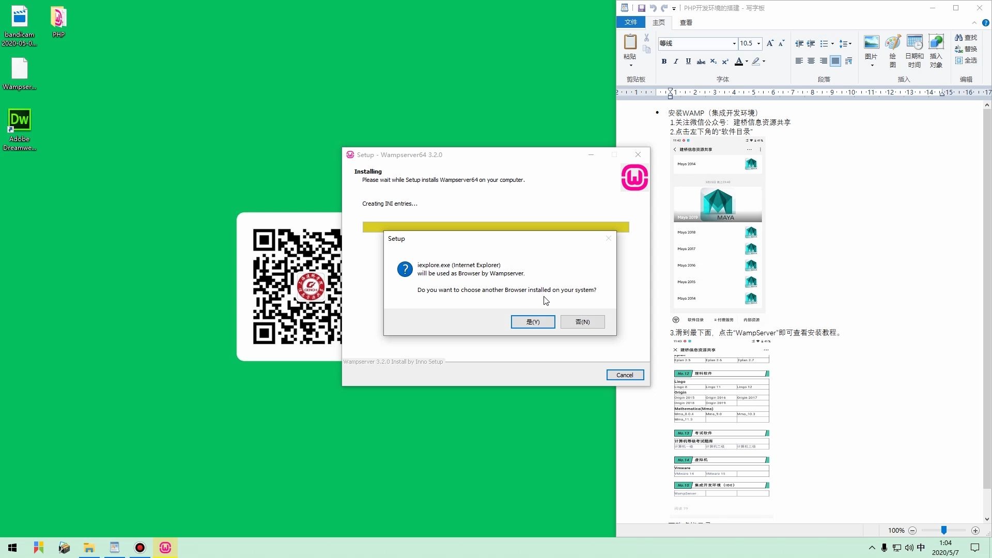
Task: Open the bullet list style dropdown
Action: [x=832, y=43]
